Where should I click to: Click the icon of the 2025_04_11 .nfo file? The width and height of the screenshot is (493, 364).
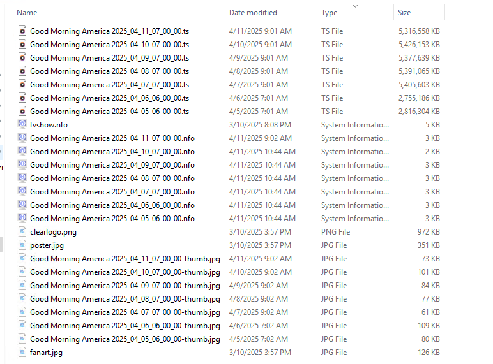tap(22, 138)
